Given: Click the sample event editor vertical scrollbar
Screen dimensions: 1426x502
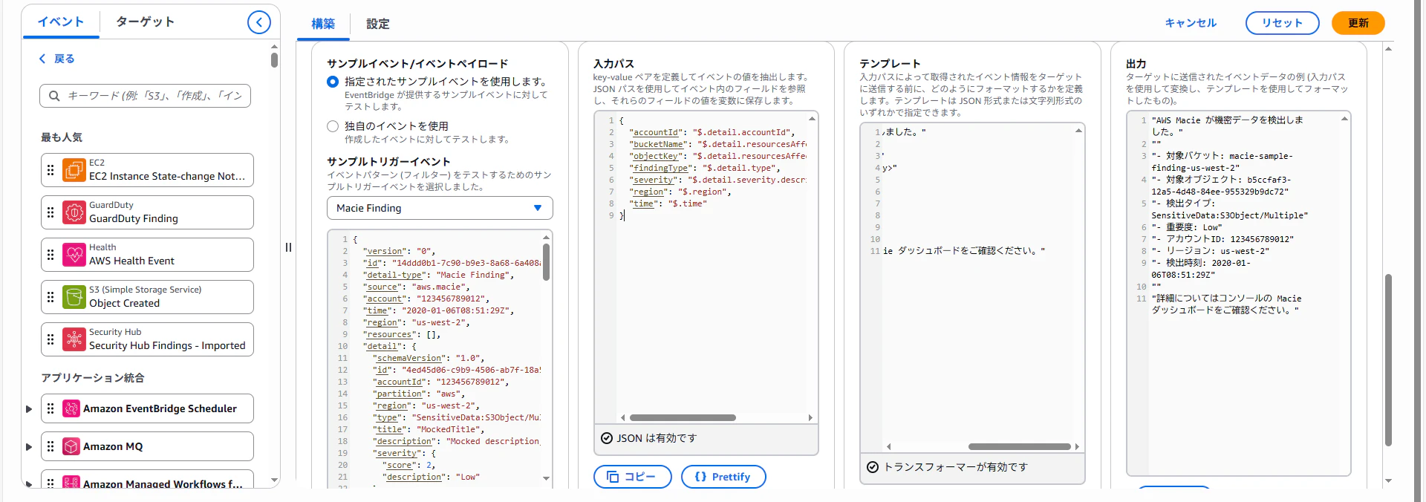Looking at the screenshot, I should (546, 261).
